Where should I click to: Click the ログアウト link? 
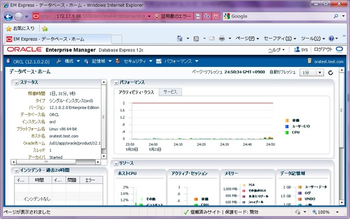point(323,50)
